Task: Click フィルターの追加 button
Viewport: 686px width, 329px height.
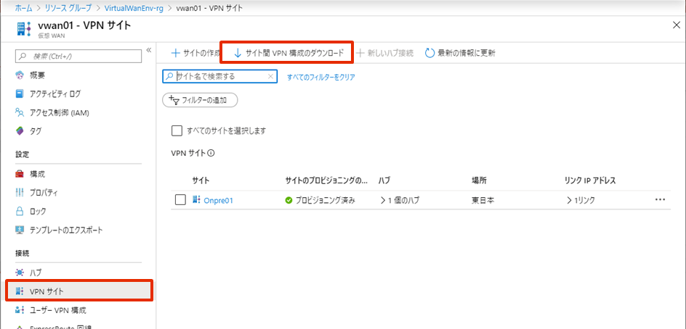Action: (200, 100)
